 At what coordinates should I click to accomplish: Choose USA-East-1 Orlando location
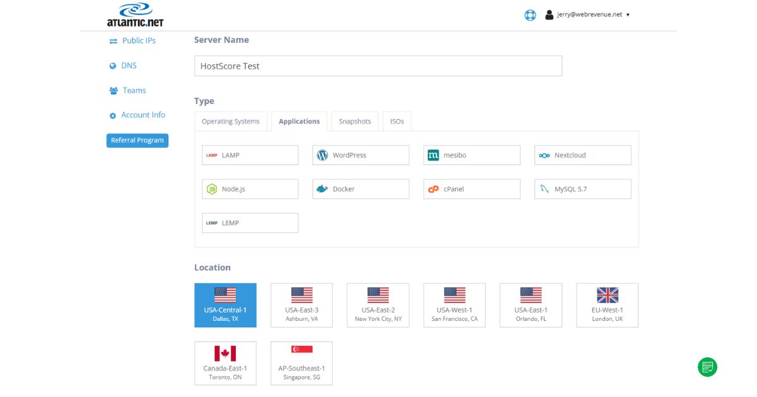coord(531,305)
